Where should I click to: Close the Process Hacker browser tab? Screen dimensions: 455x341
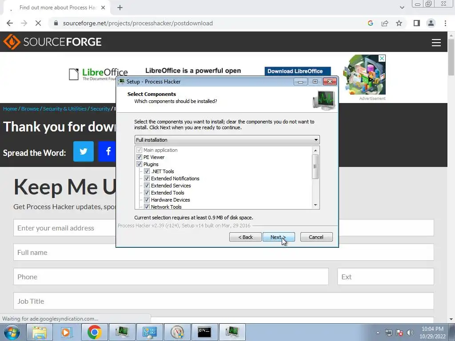103,8
